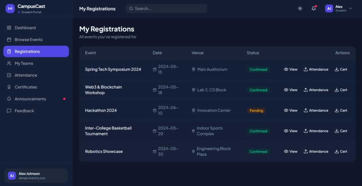362x186 pixels.
Task: Click the 2024-05-20 date cell
Action: click(166, 131)
